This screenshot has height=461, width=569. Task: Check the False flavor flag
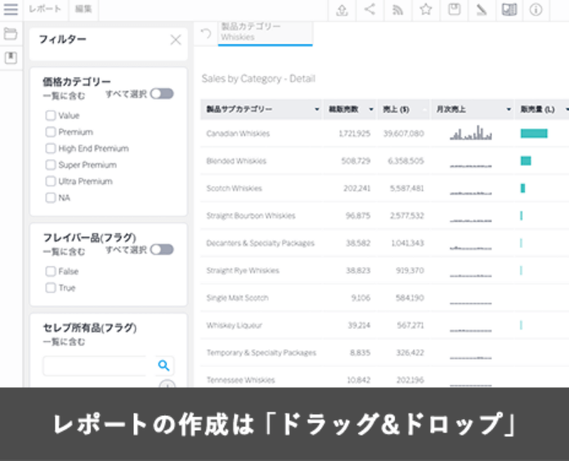51,271
